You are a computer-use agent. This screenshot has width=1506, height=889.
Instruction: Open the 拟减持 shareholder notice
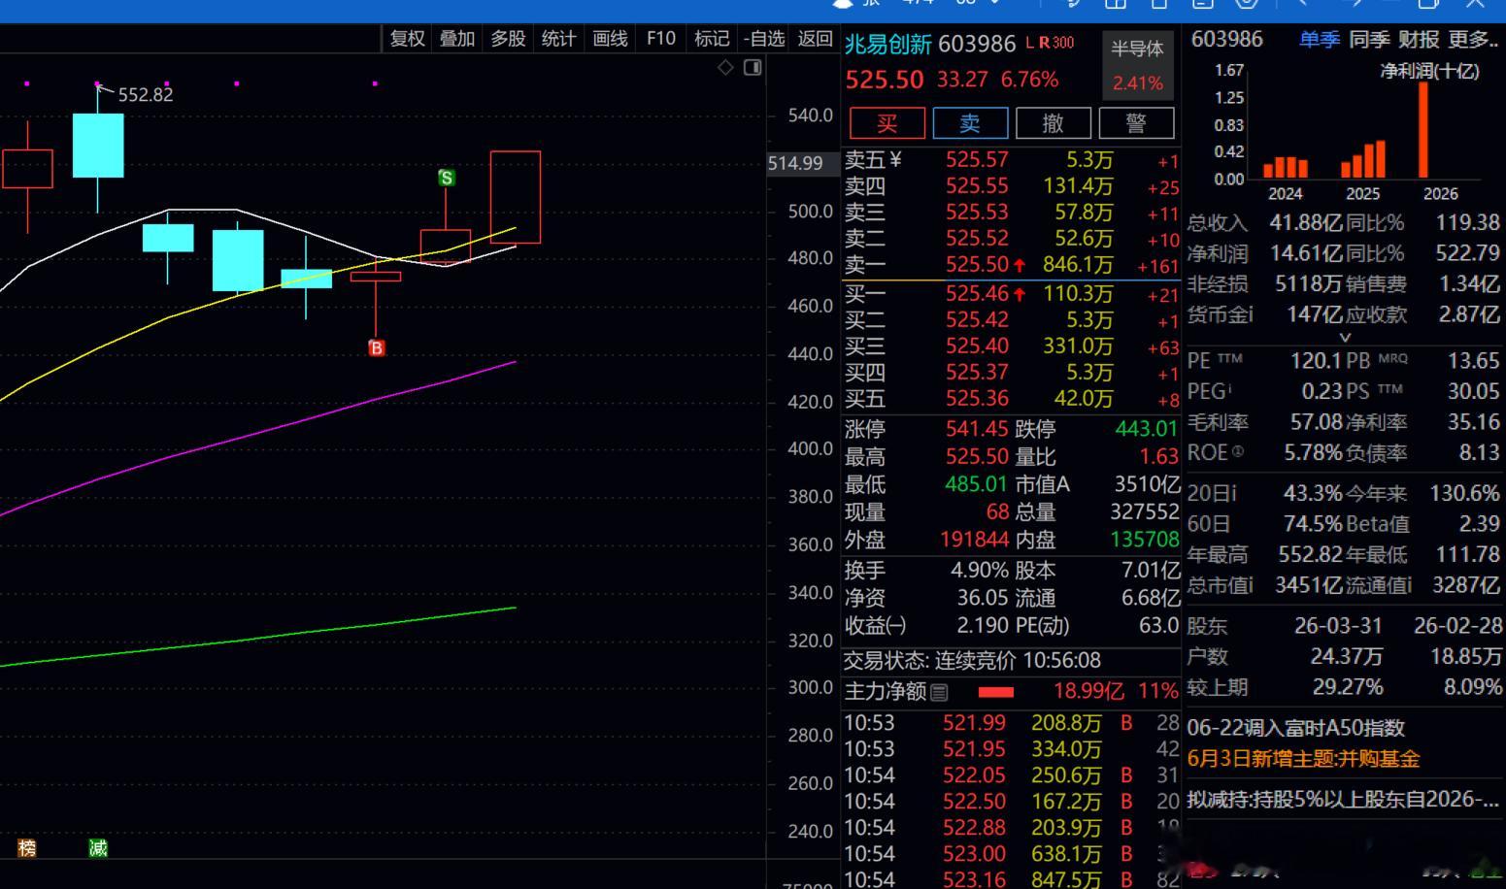(1343, 800)
